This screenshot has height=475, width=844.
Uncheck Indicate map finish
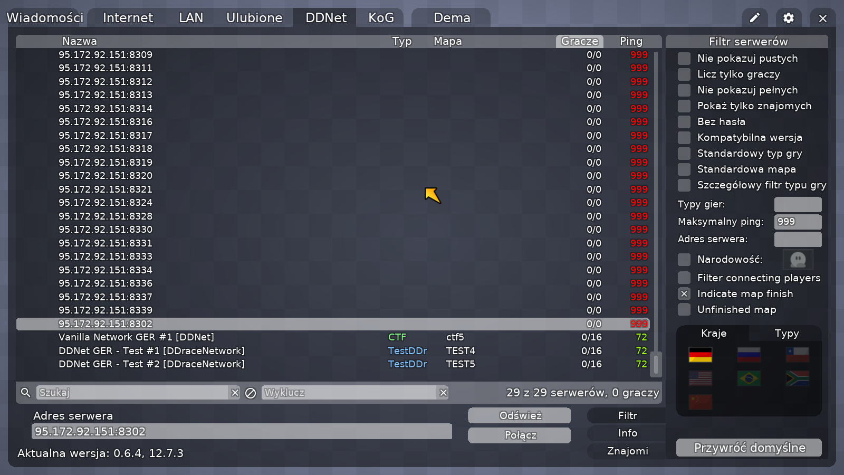point(684,294)
